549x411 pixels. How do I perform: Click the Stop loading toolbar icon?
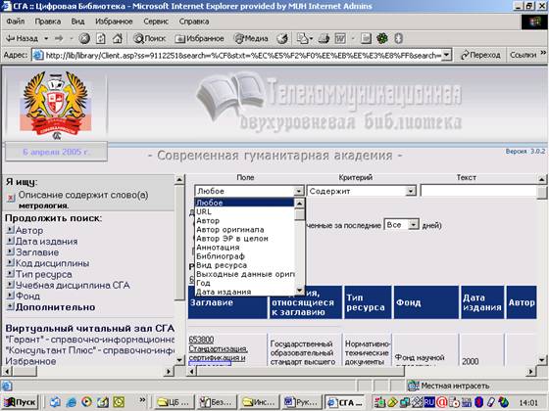[x=84, y=38]
